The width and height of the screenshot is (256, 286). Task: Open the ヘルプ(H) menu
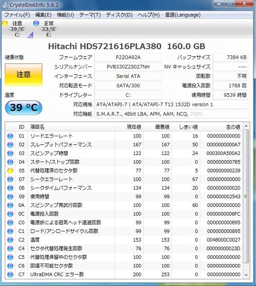149,15
